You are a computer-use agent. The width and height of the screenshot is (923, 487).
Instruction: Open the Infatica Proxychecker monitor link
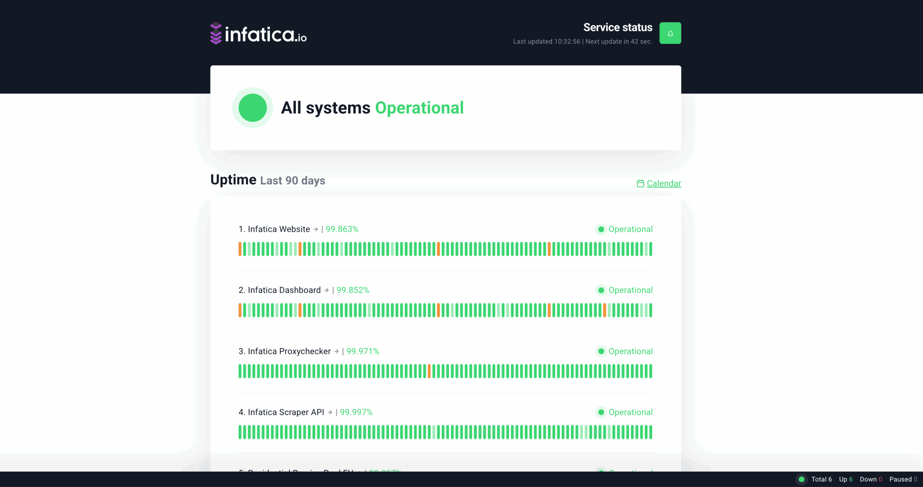[x=289, y=351]
